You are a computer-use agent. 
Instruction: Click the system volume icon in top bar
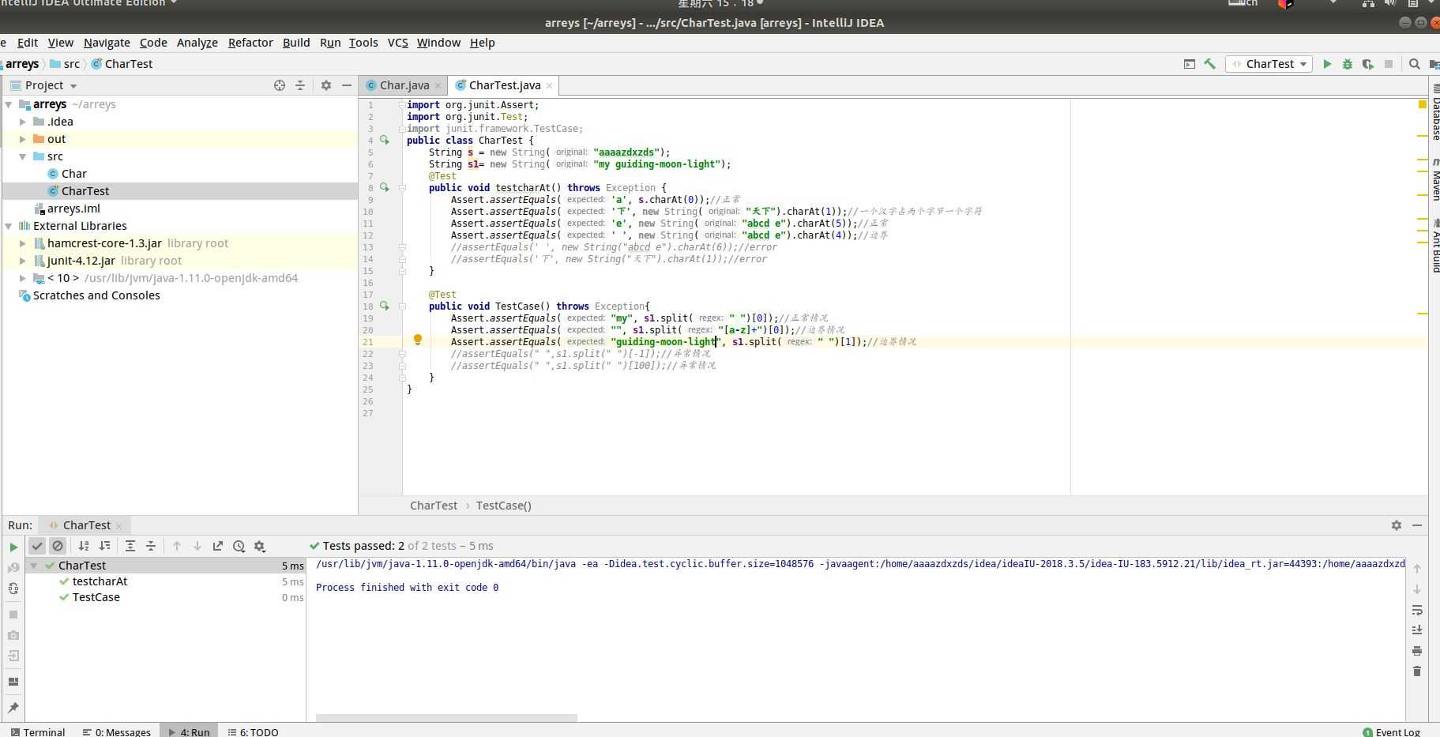coord(1389,4)
